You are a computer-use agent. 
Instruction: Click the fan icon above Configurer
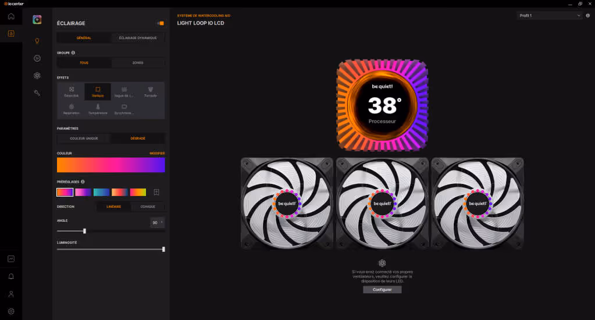(382, 263)
